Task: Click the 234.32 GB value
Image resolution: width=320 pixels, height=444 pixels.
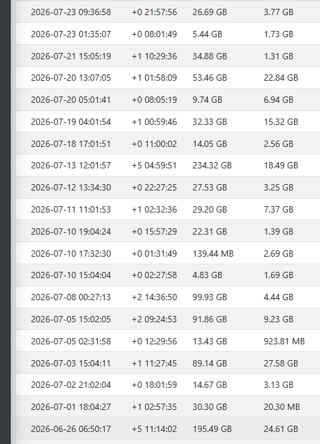Action: (x=212, y=165)
